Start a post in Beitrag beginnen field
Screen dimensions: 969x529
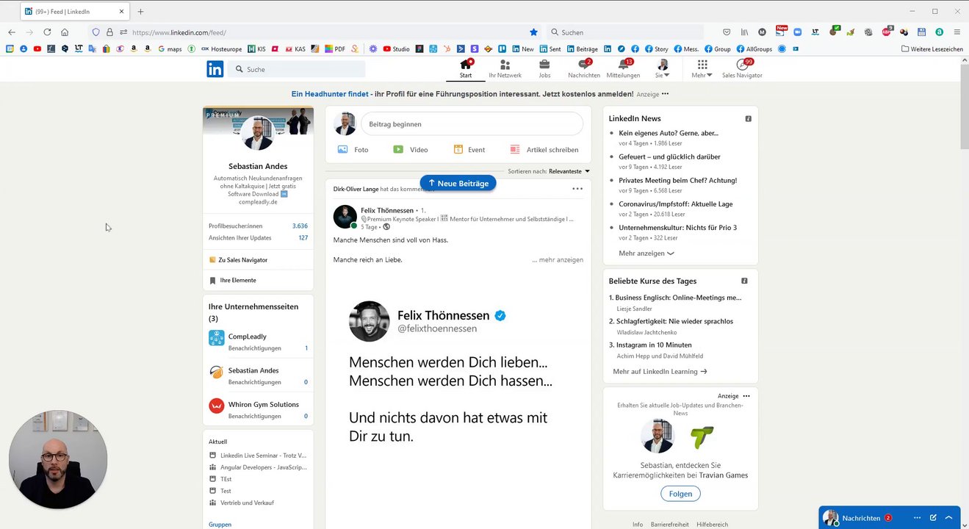(x=472, y=124)
